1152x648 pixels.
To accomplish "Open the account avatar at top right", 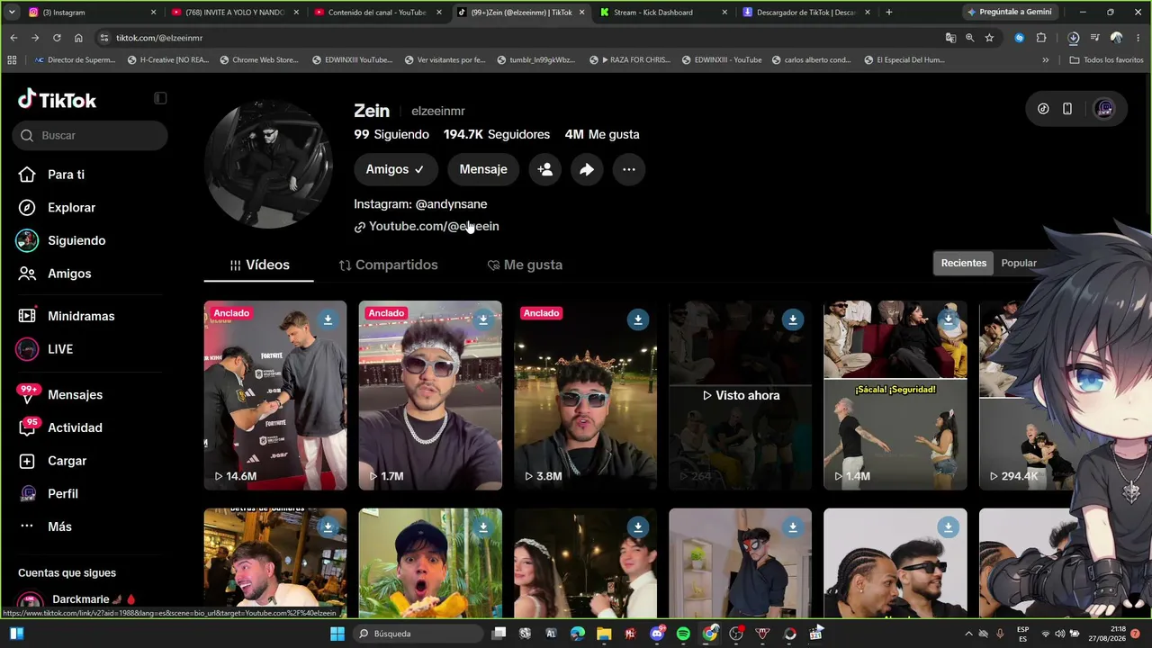I will pos(1105,109).
